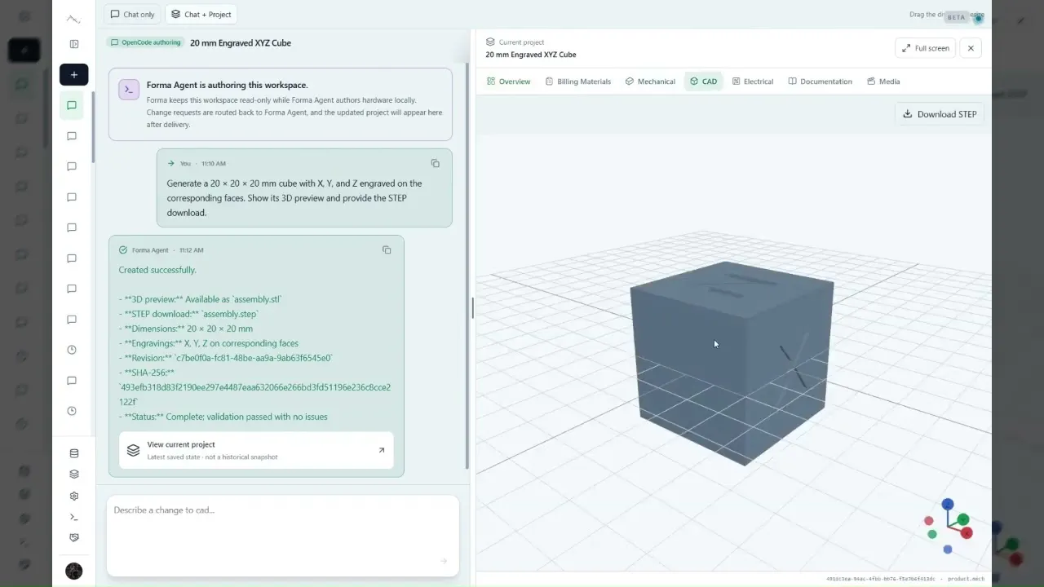Click chat header title 20 mm Engraved XYZ Cube

241,42
